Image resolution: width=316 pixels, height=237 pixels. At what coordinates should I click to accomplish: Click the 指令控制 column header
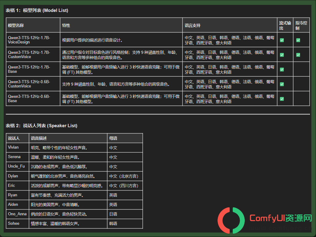point(301,25)
